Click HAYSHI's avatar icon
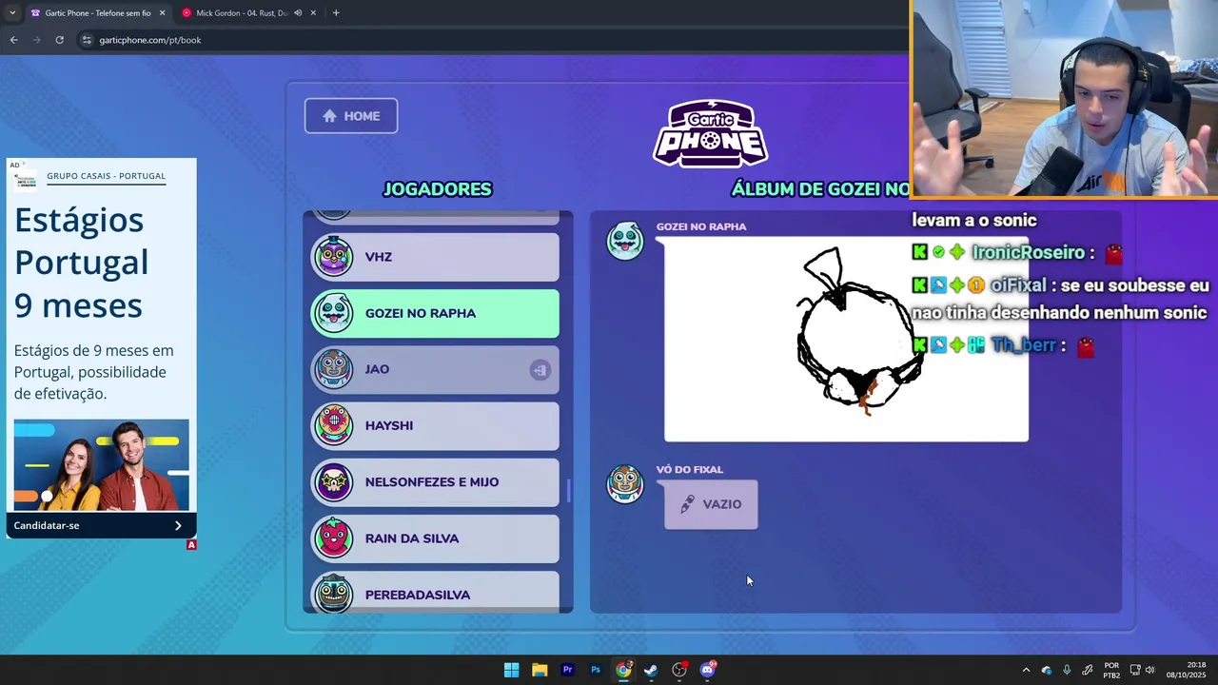The height and width of the screenshot is (685, 1218). click(x=333, y=425)
